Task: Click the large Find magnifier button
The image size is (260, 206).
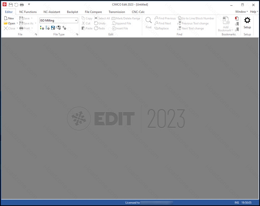Action: (x=148, y=23)
